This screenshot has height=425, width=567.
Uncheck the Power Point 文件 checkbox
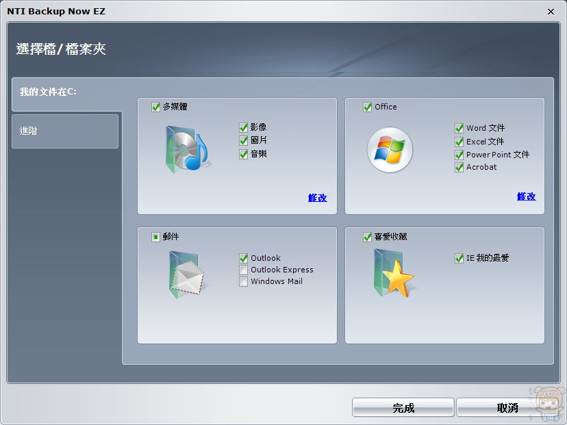click(459, 155)
